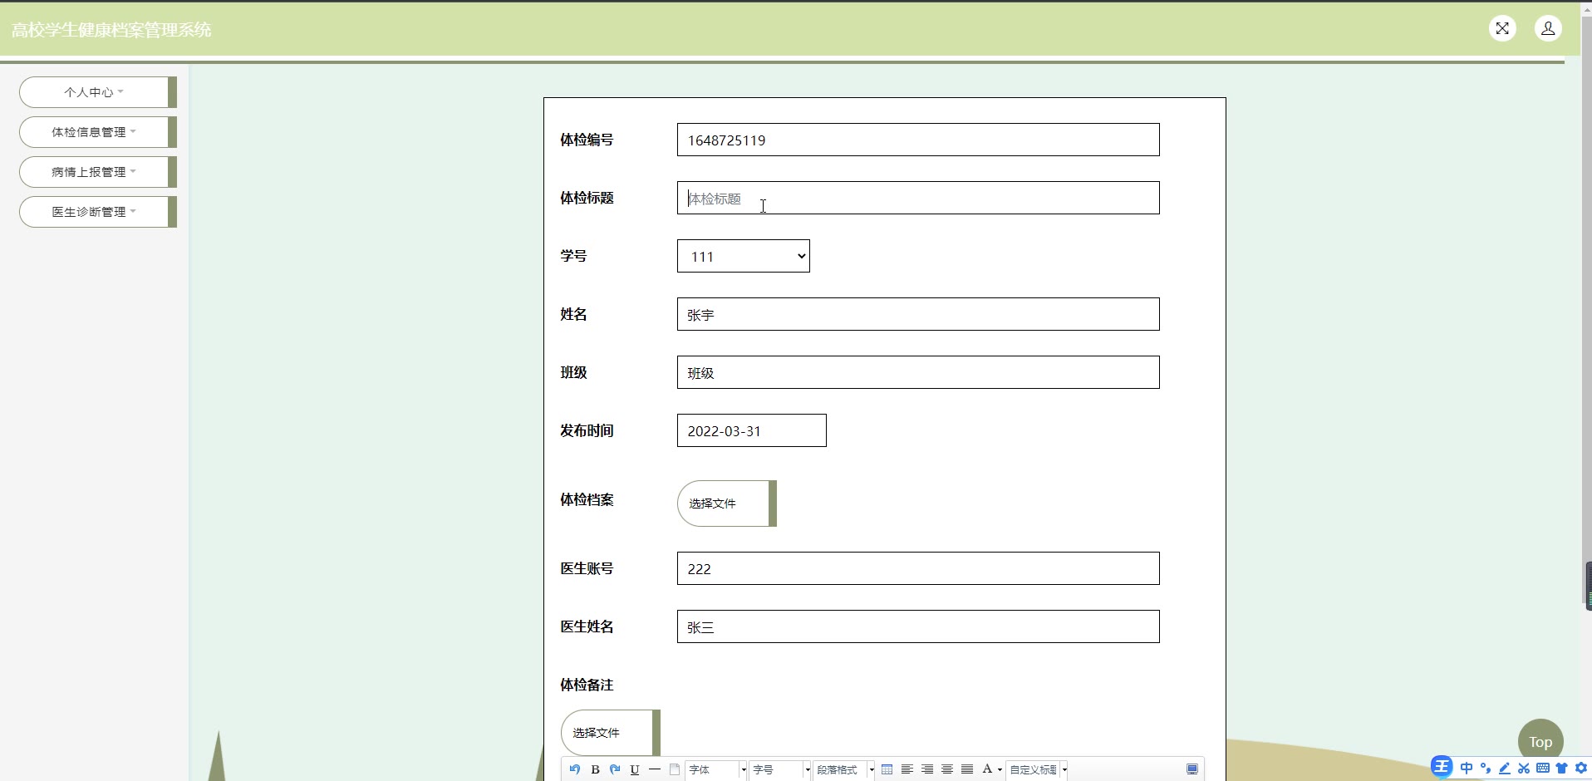Viewport: 1592px width, 781px height.
Task: Click the 医生账号 field containing 222
Action: click(x=918, y=568)
